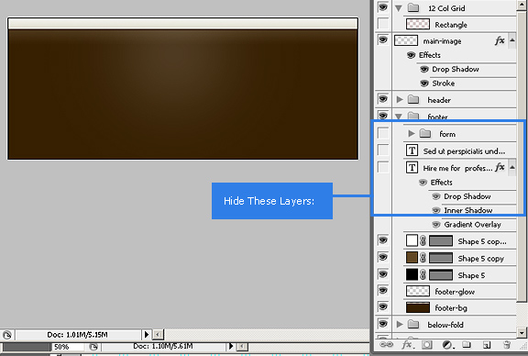Click the header group folder icon
The image size is (528, 356).
[413, 99]
